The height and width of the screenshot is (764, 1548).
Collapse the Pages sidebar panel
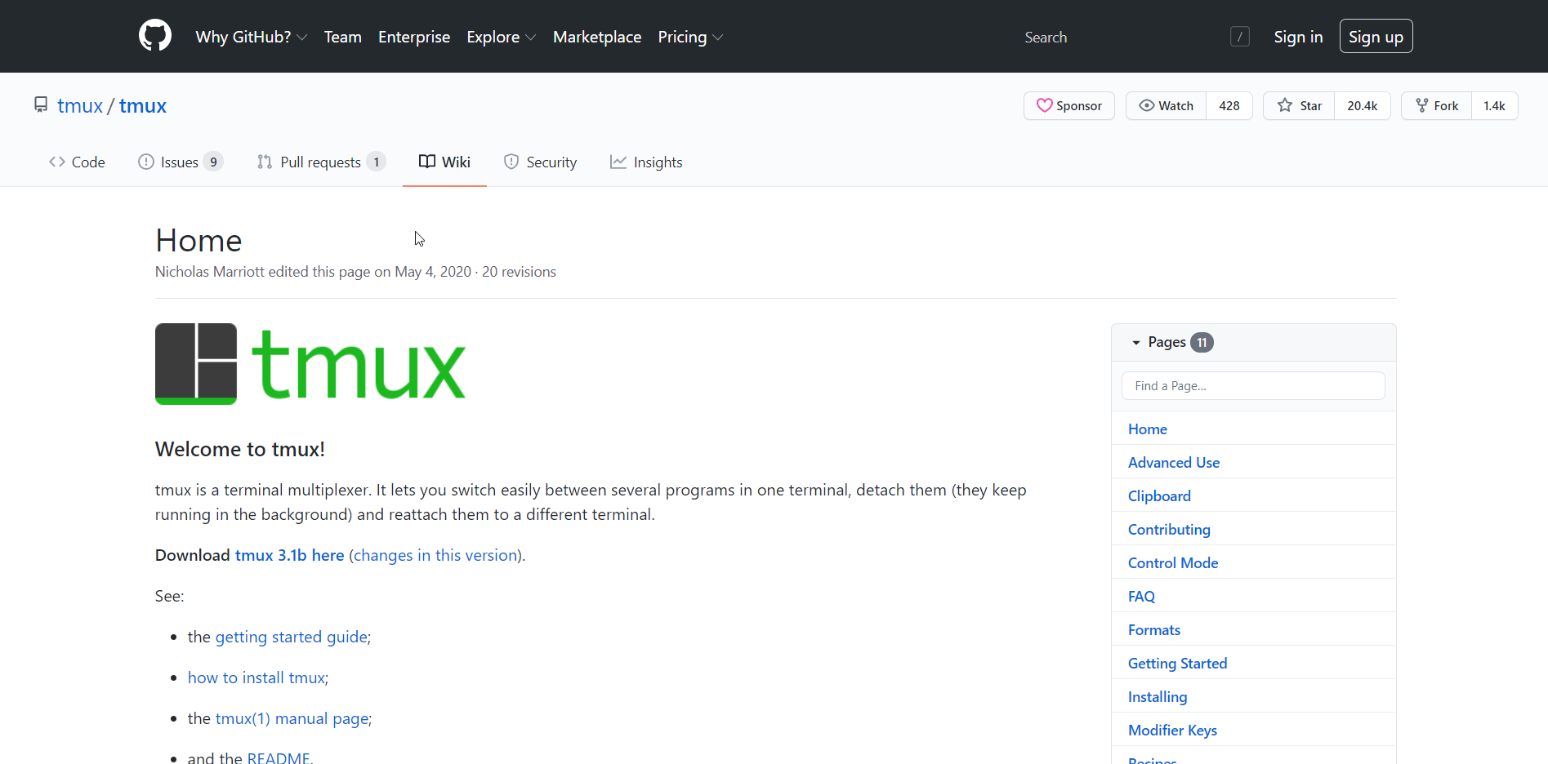pos(1135,342)
